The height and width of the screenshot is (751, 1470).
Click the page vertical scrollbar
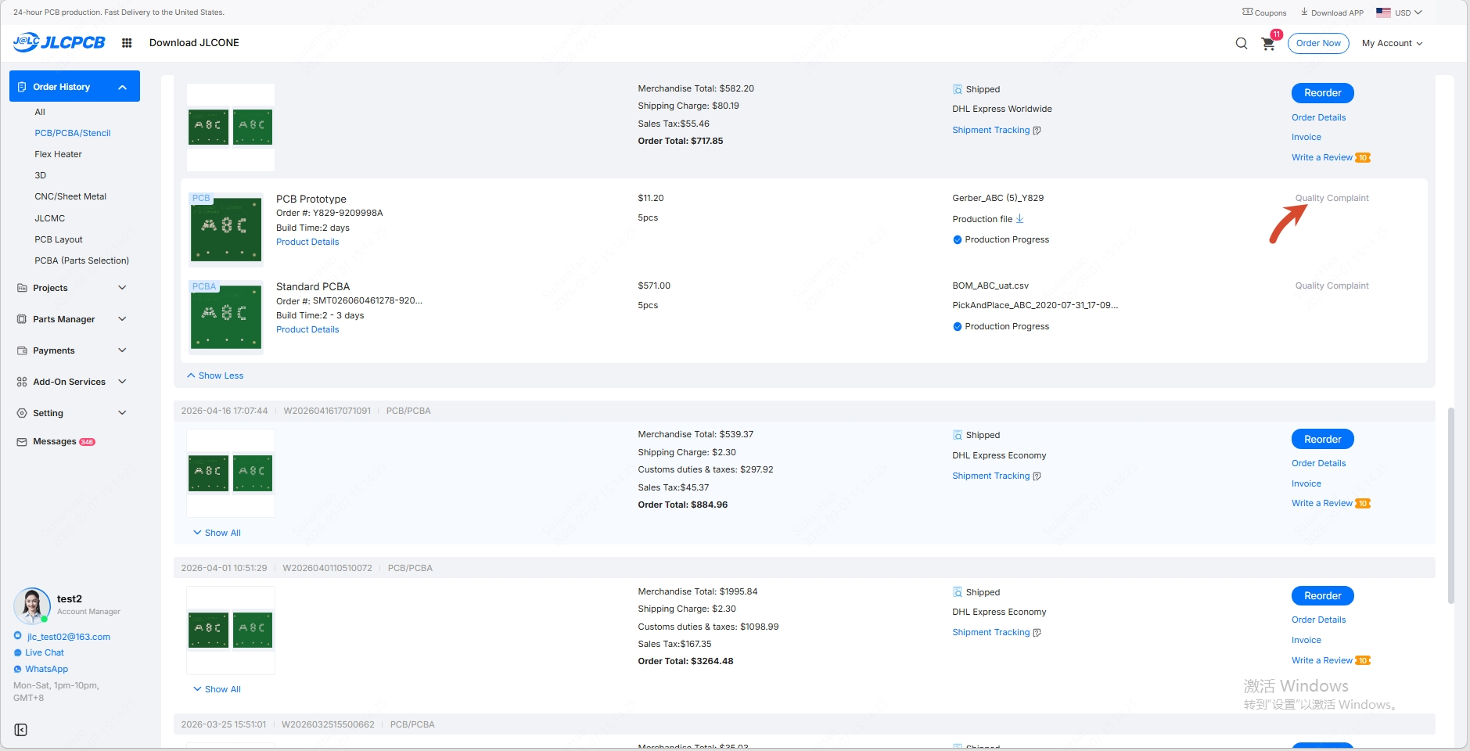(x=1451, y=505)
